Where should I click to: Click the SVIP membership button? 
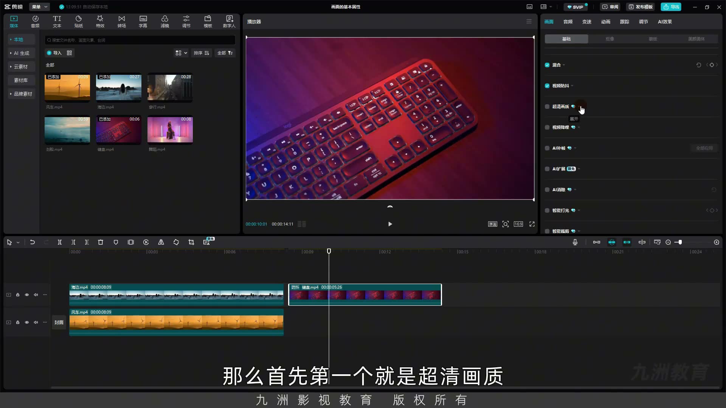[x=576, y=7]
